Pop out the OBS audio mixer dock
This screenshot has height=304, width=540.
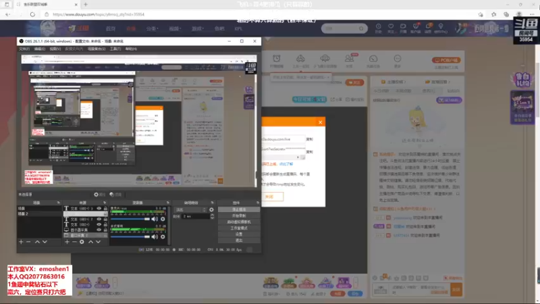(167, 203)
